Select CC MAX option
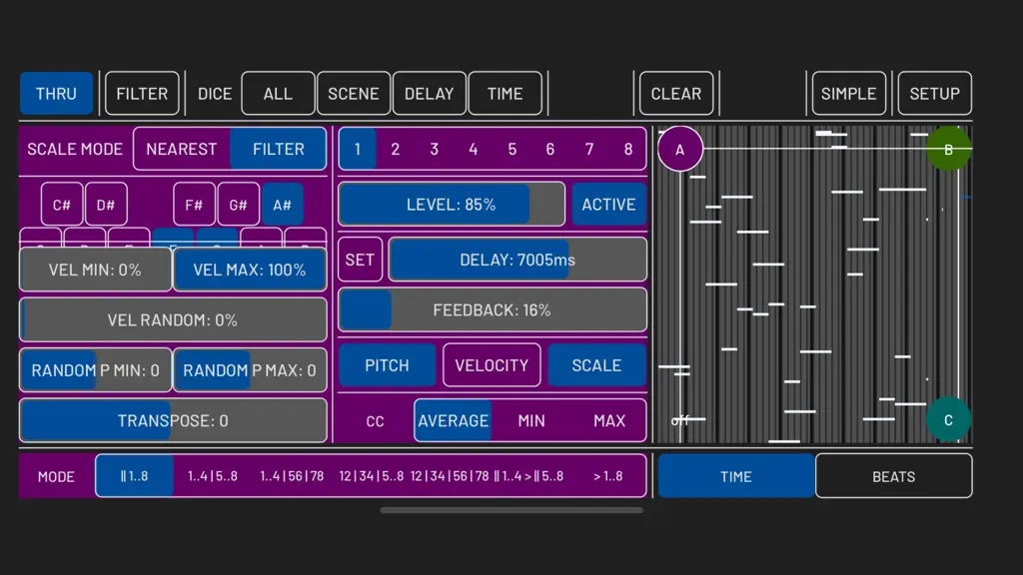This screenshot has width=1023, height=575. [608, 420]
